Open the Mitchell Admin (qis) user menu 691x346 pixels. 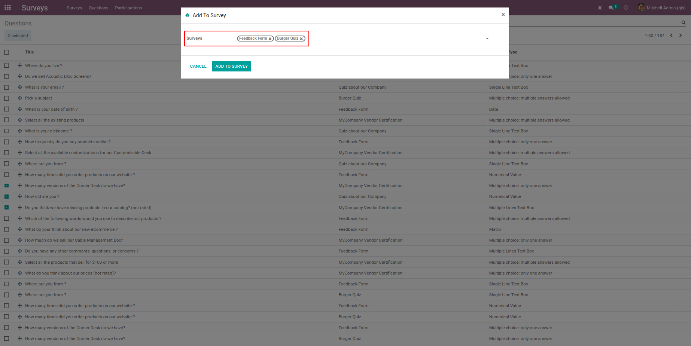pyautogui.click(x=661, y=7)
